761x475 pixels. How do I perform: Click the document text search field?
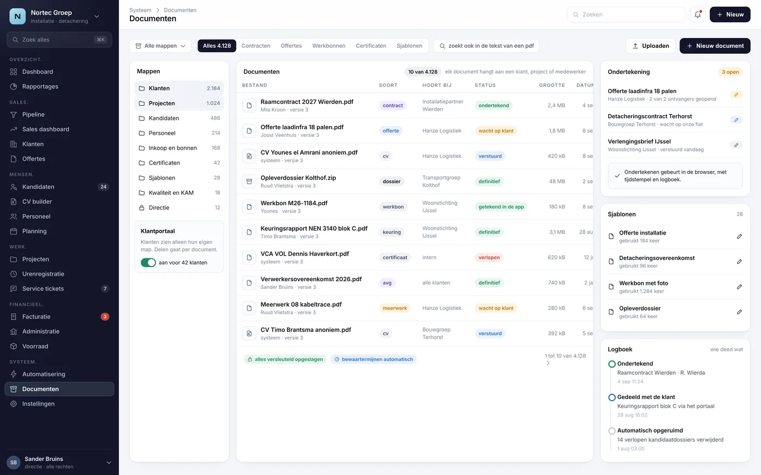point(486,46)
